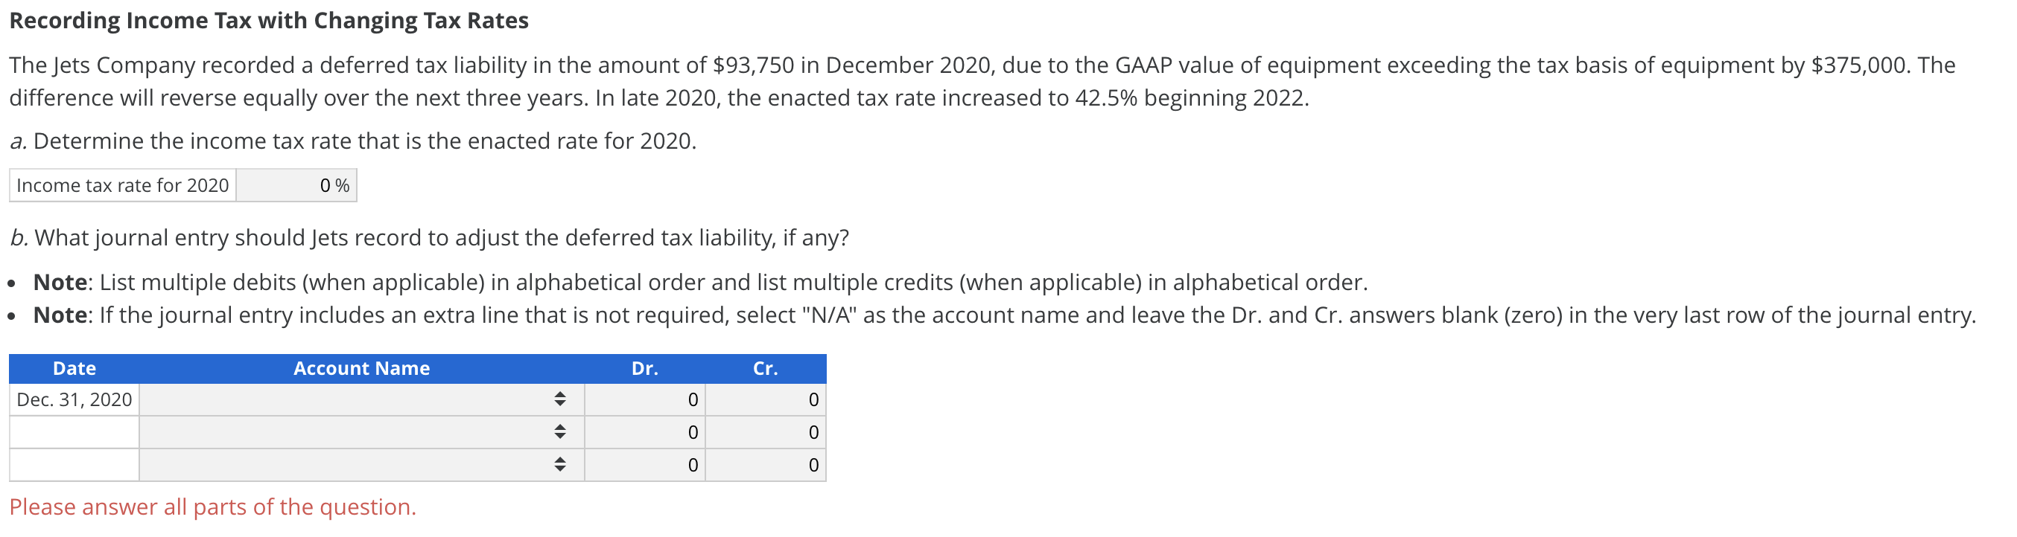This screenshot has width=2017, height=537.
Task: Click the third row Dr. amount field
Action: point(644,465)
